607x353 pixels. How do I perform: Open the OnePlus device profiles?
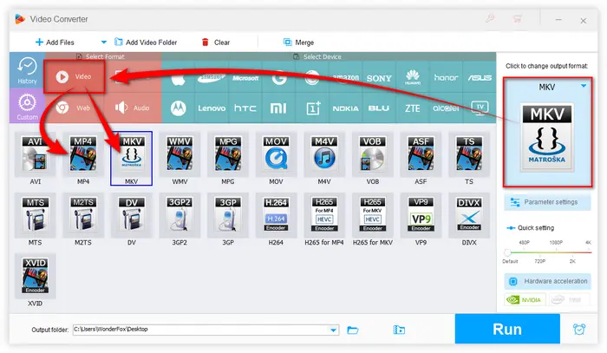point(313,108)
